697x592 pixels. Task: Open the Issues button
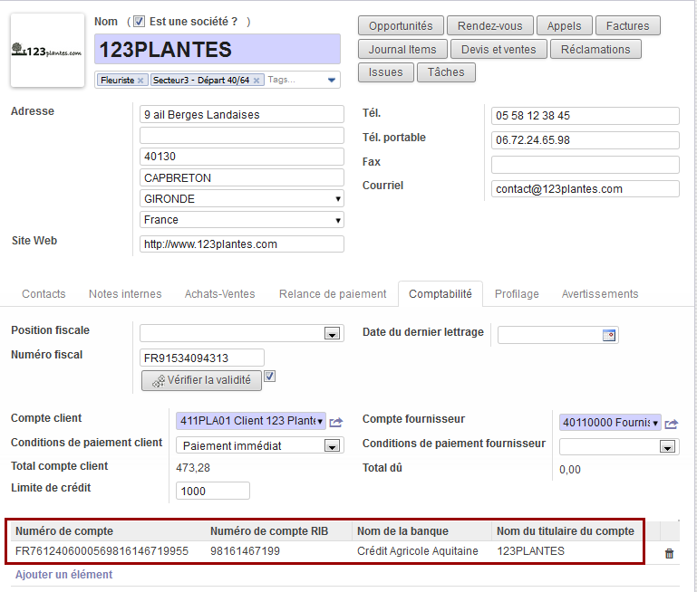pos(386,72)
